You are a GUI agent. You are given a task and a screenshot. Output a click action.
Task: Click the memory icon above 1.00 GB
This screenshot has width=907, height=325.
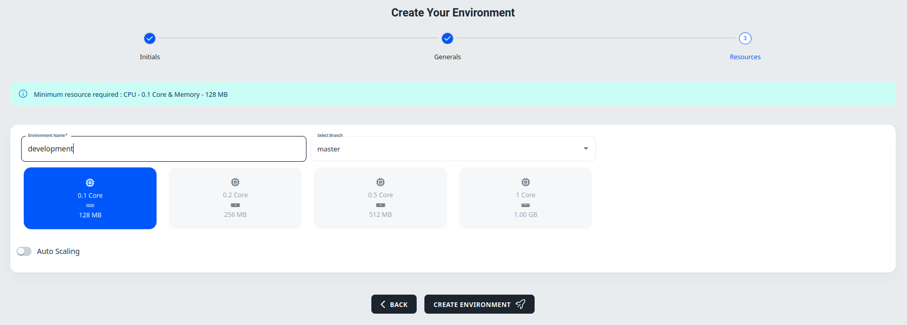[x=526, y=205]
